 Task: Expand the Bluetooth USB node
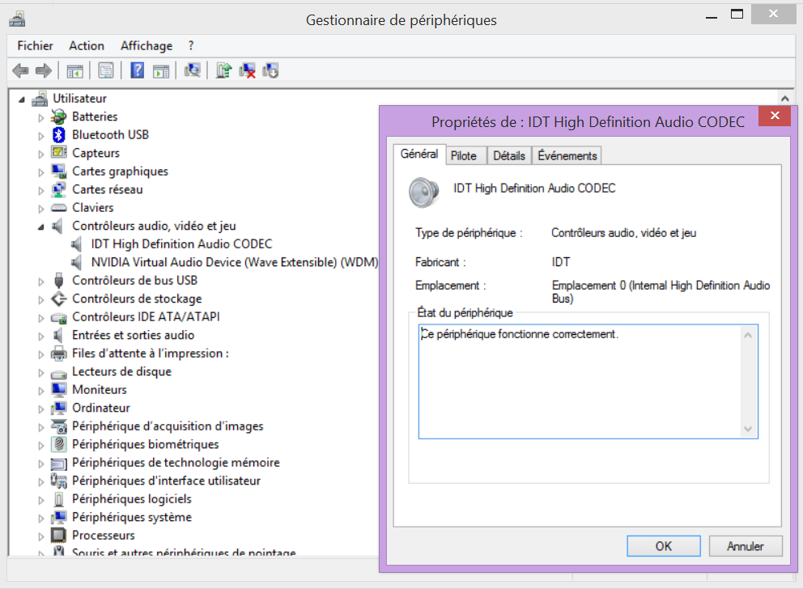click(x=41, y=136)
